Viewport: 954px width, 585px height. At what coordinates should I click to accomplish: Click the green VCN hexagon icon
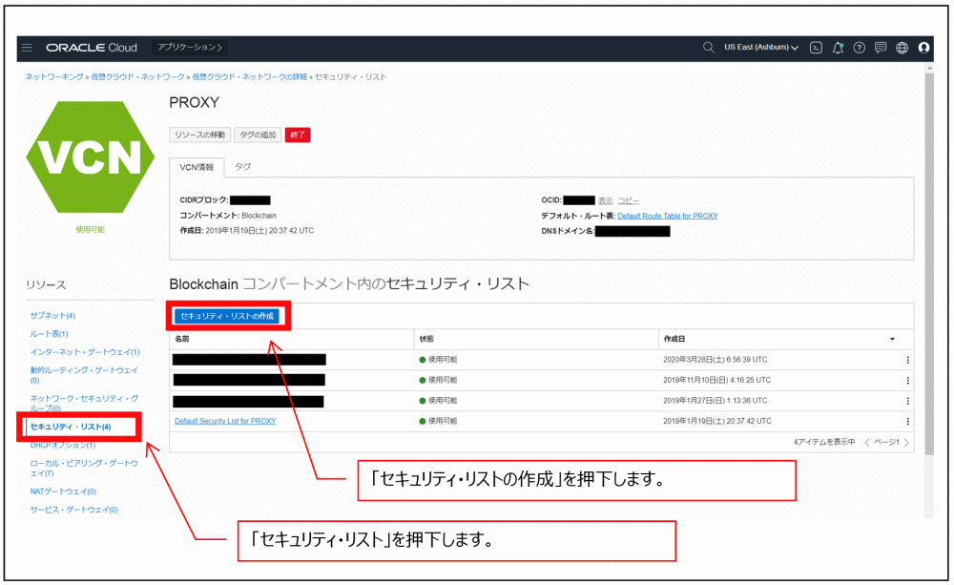click(x=90, y=157)
